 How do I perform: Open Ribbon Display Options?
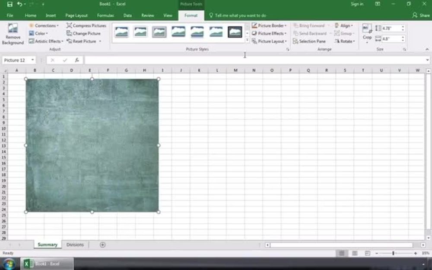[378, 4]
